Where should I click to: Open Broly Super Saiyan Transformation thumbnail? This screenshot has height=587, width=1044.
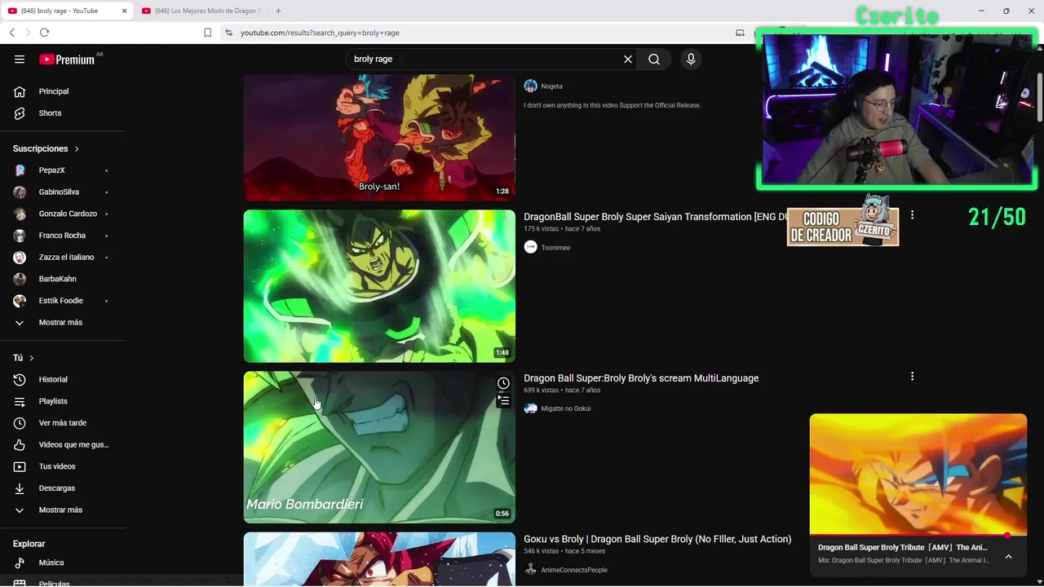tap(379, 286)
